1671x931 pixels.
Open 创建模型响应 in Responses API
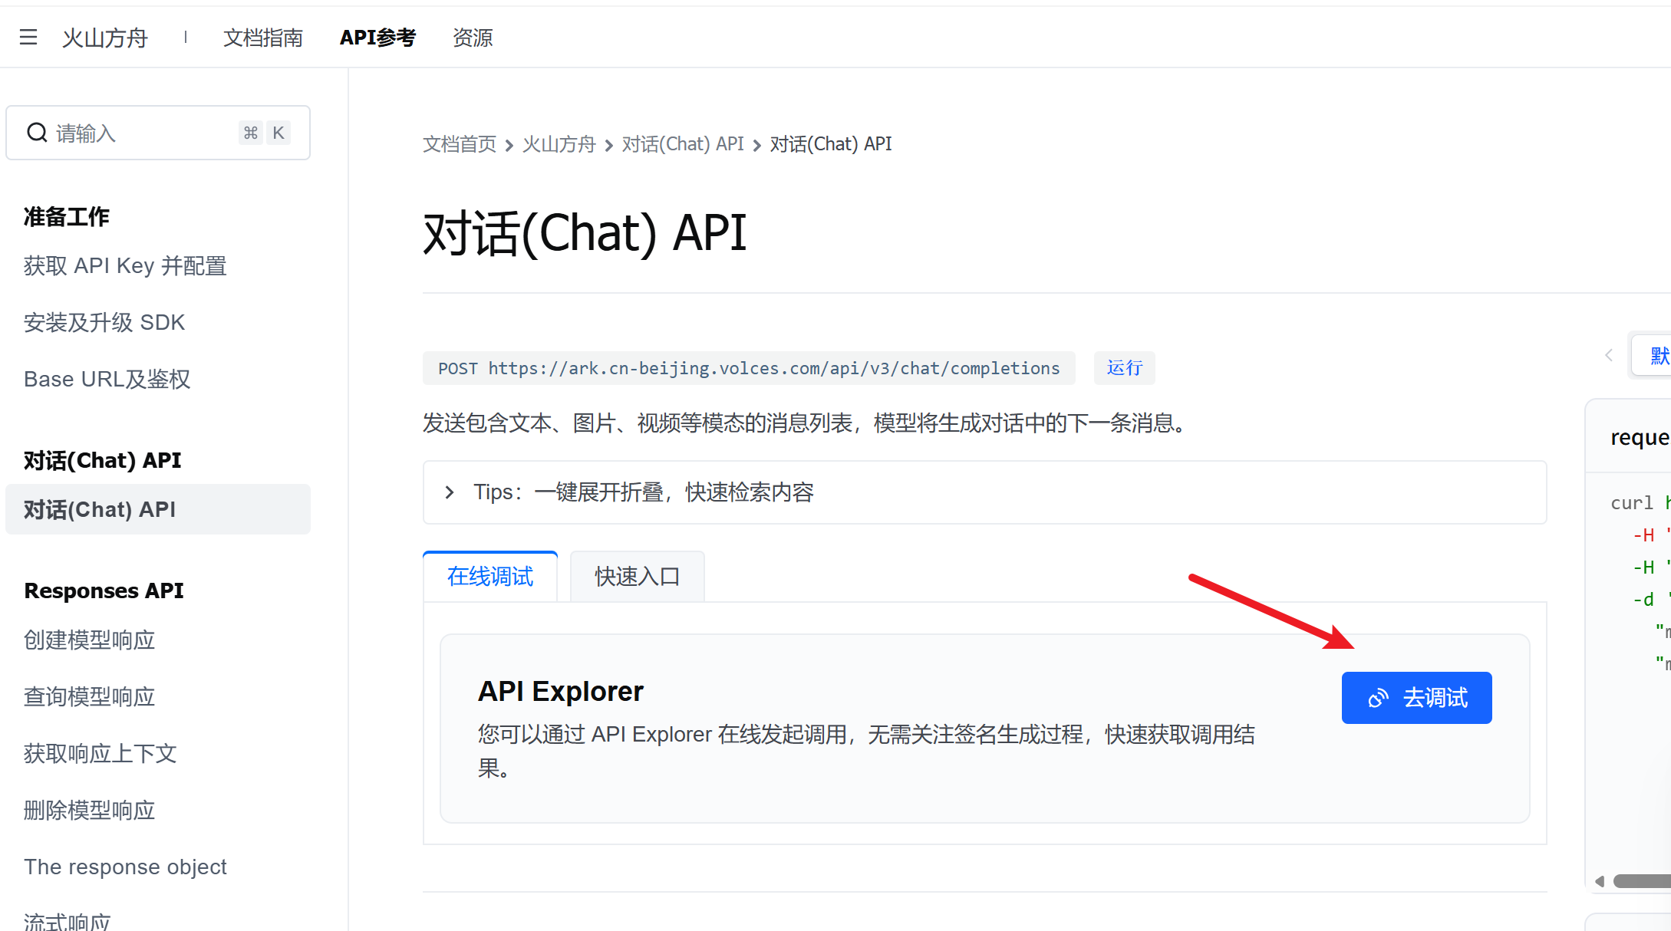(x=89, y=640)
